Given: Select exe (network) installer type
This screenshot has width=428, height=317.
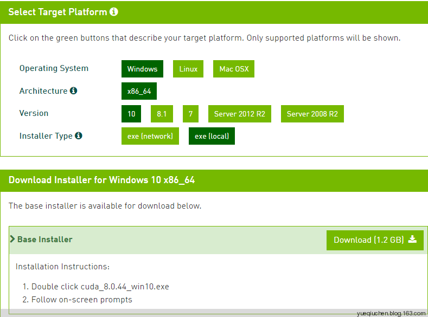Looking at the screenshot, I should (x=150, y=136).
